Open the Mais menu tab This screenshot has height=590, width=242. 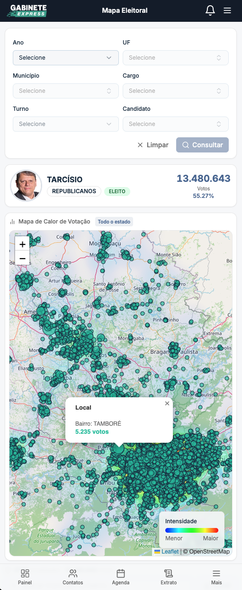click(x=216, y=577)
